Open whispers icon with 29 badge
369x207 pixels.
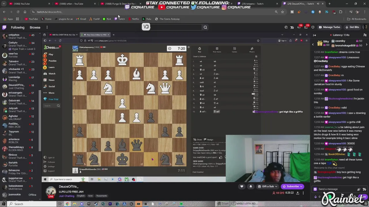click(306, 27)
